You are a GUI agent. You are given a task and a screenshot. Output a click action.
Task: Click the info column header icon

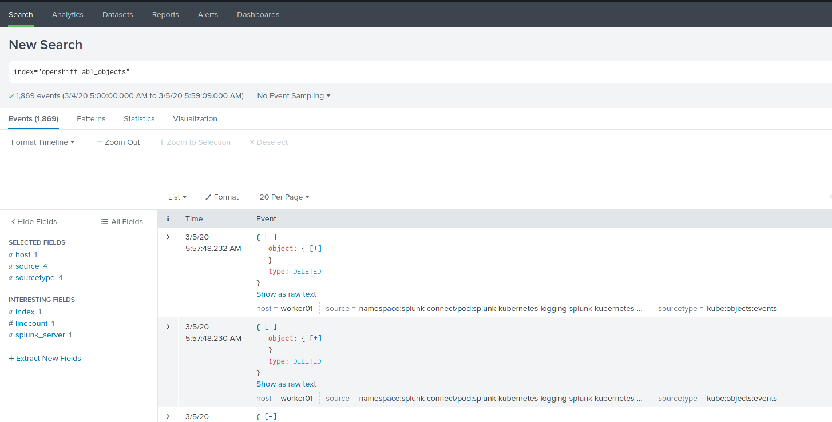168,219
